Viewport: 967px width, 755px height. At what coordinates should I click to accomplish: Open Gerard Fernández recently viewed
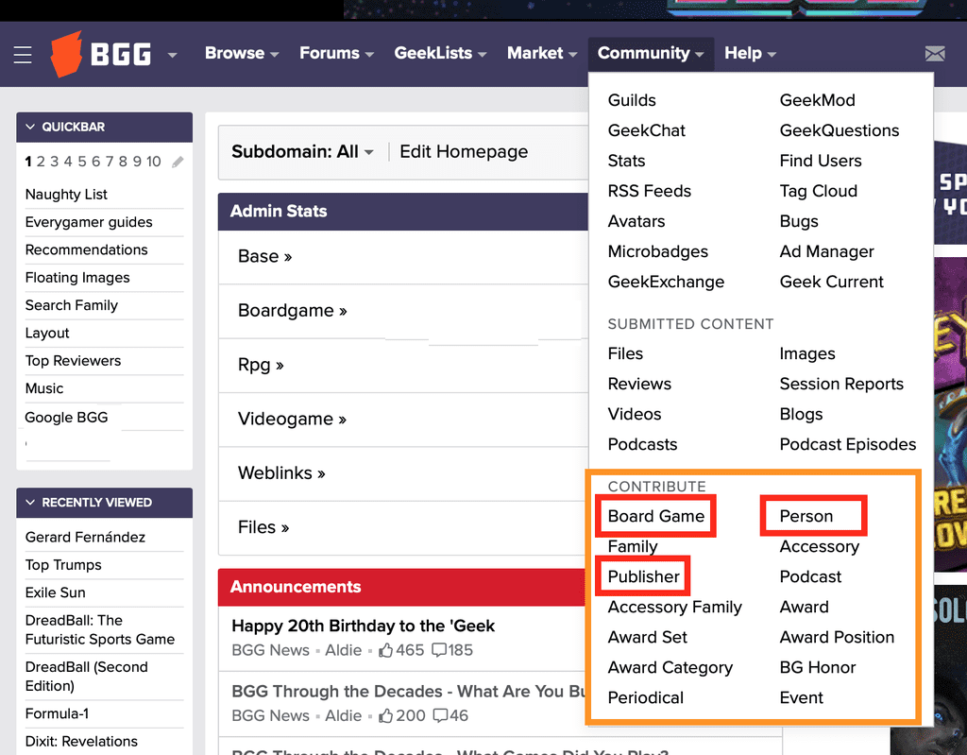pyautogui.click(x=85, y=537)
